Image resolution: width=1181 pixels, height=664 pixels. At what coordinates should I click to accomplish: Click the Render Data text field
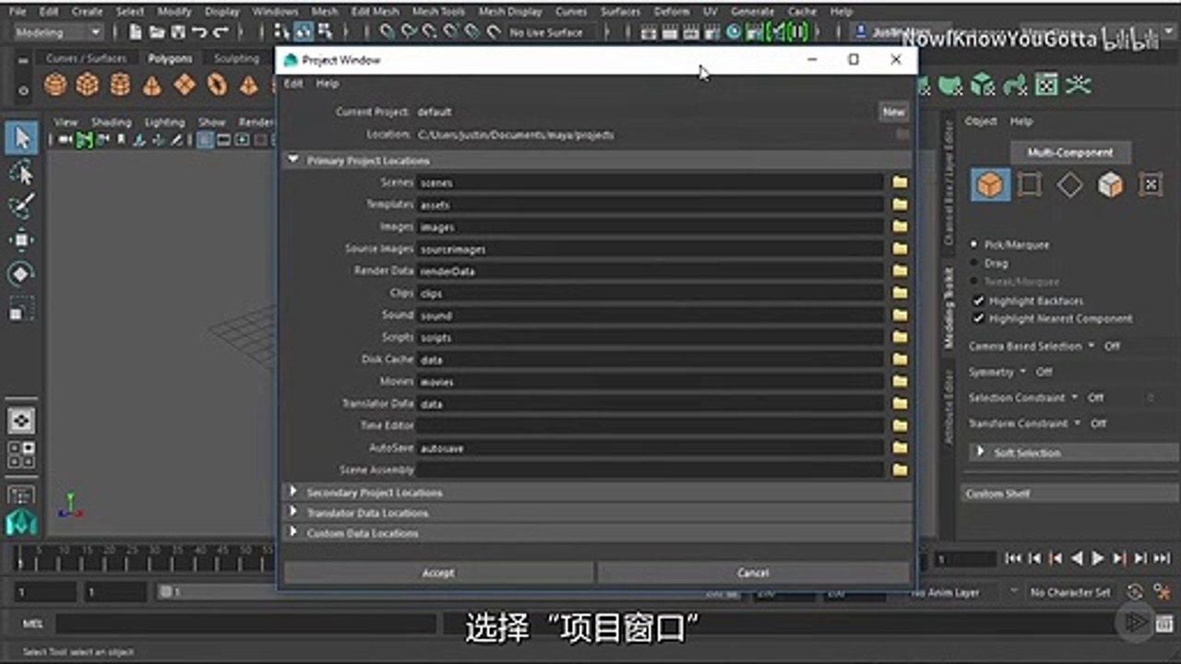pyautogui.click(x=650, y=271)
